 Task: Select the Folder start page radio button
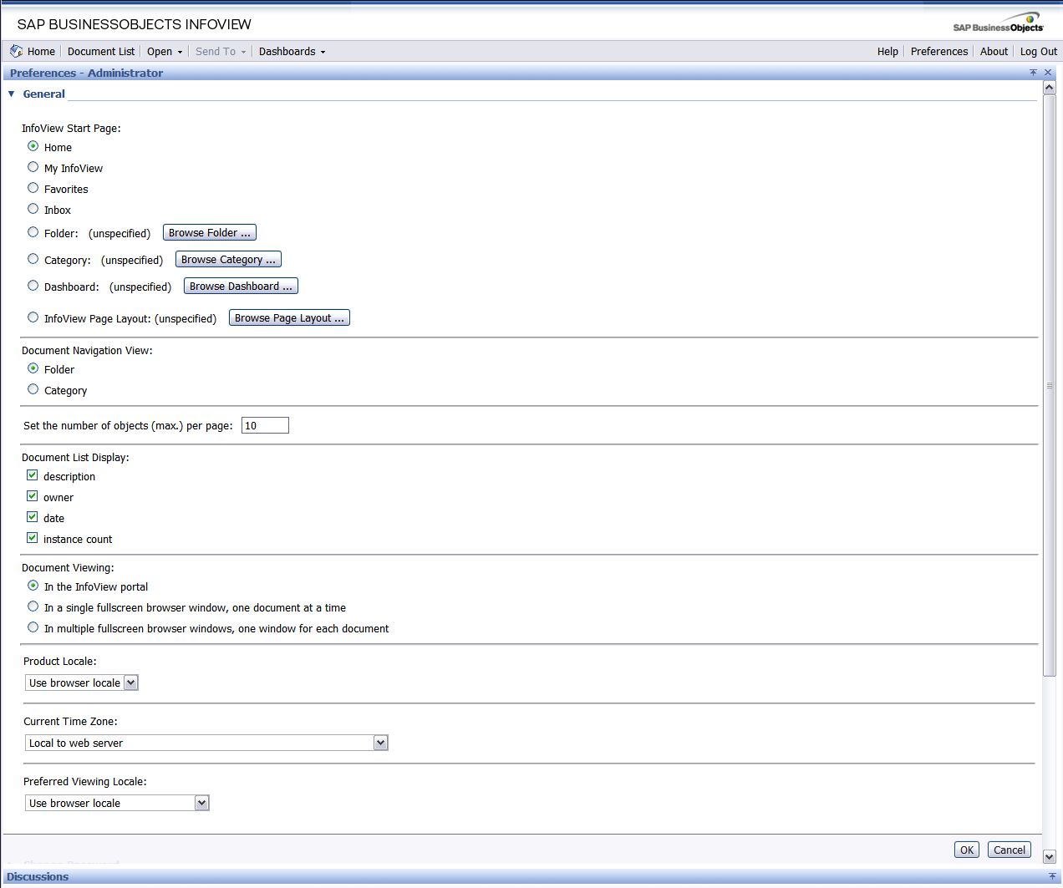[33, 232]
